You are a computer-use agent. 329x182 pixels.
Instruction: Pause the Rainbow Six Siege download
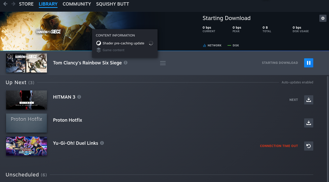tap(308, 63)
